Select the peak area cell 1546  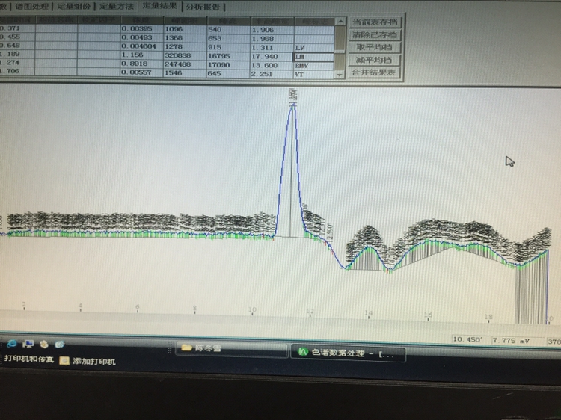[185, 73]
